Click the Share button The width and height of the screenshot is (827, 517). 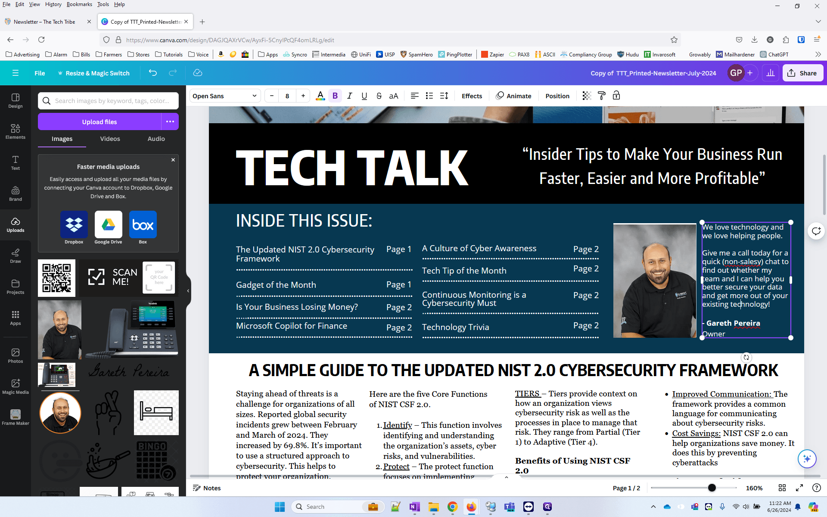[x=802, y=73]
